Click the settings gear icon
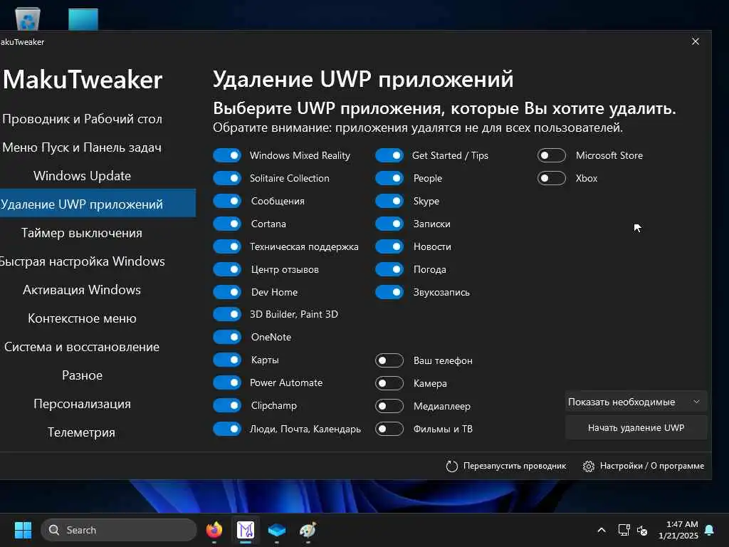729x547 pixels. (x=589, y=466)
